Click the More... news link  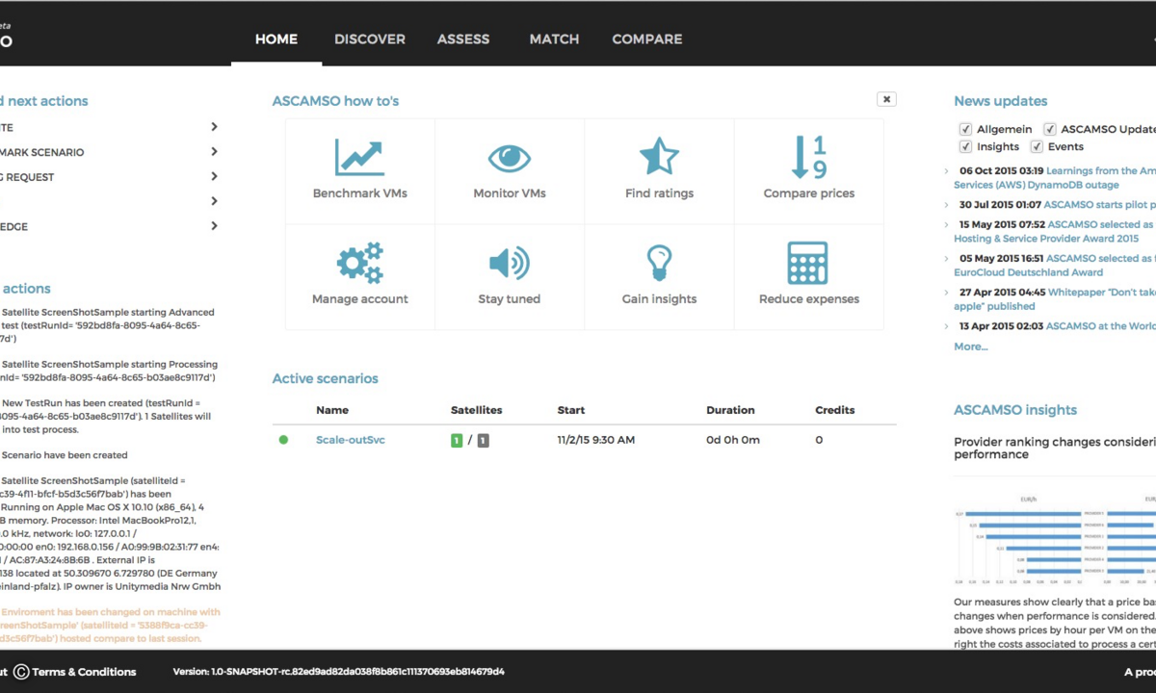point(971,346)
